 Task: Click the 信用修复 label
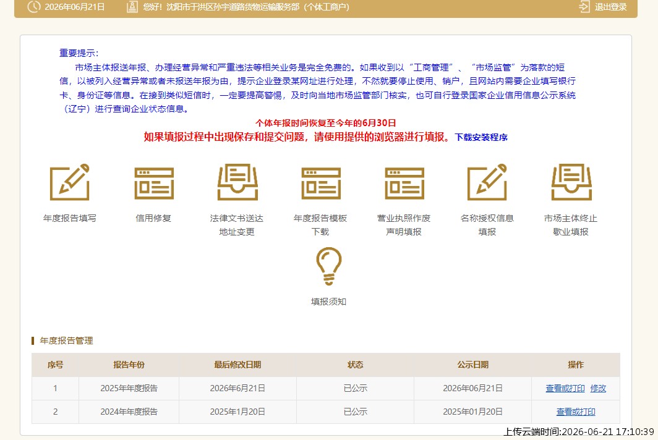pos(153,218)
